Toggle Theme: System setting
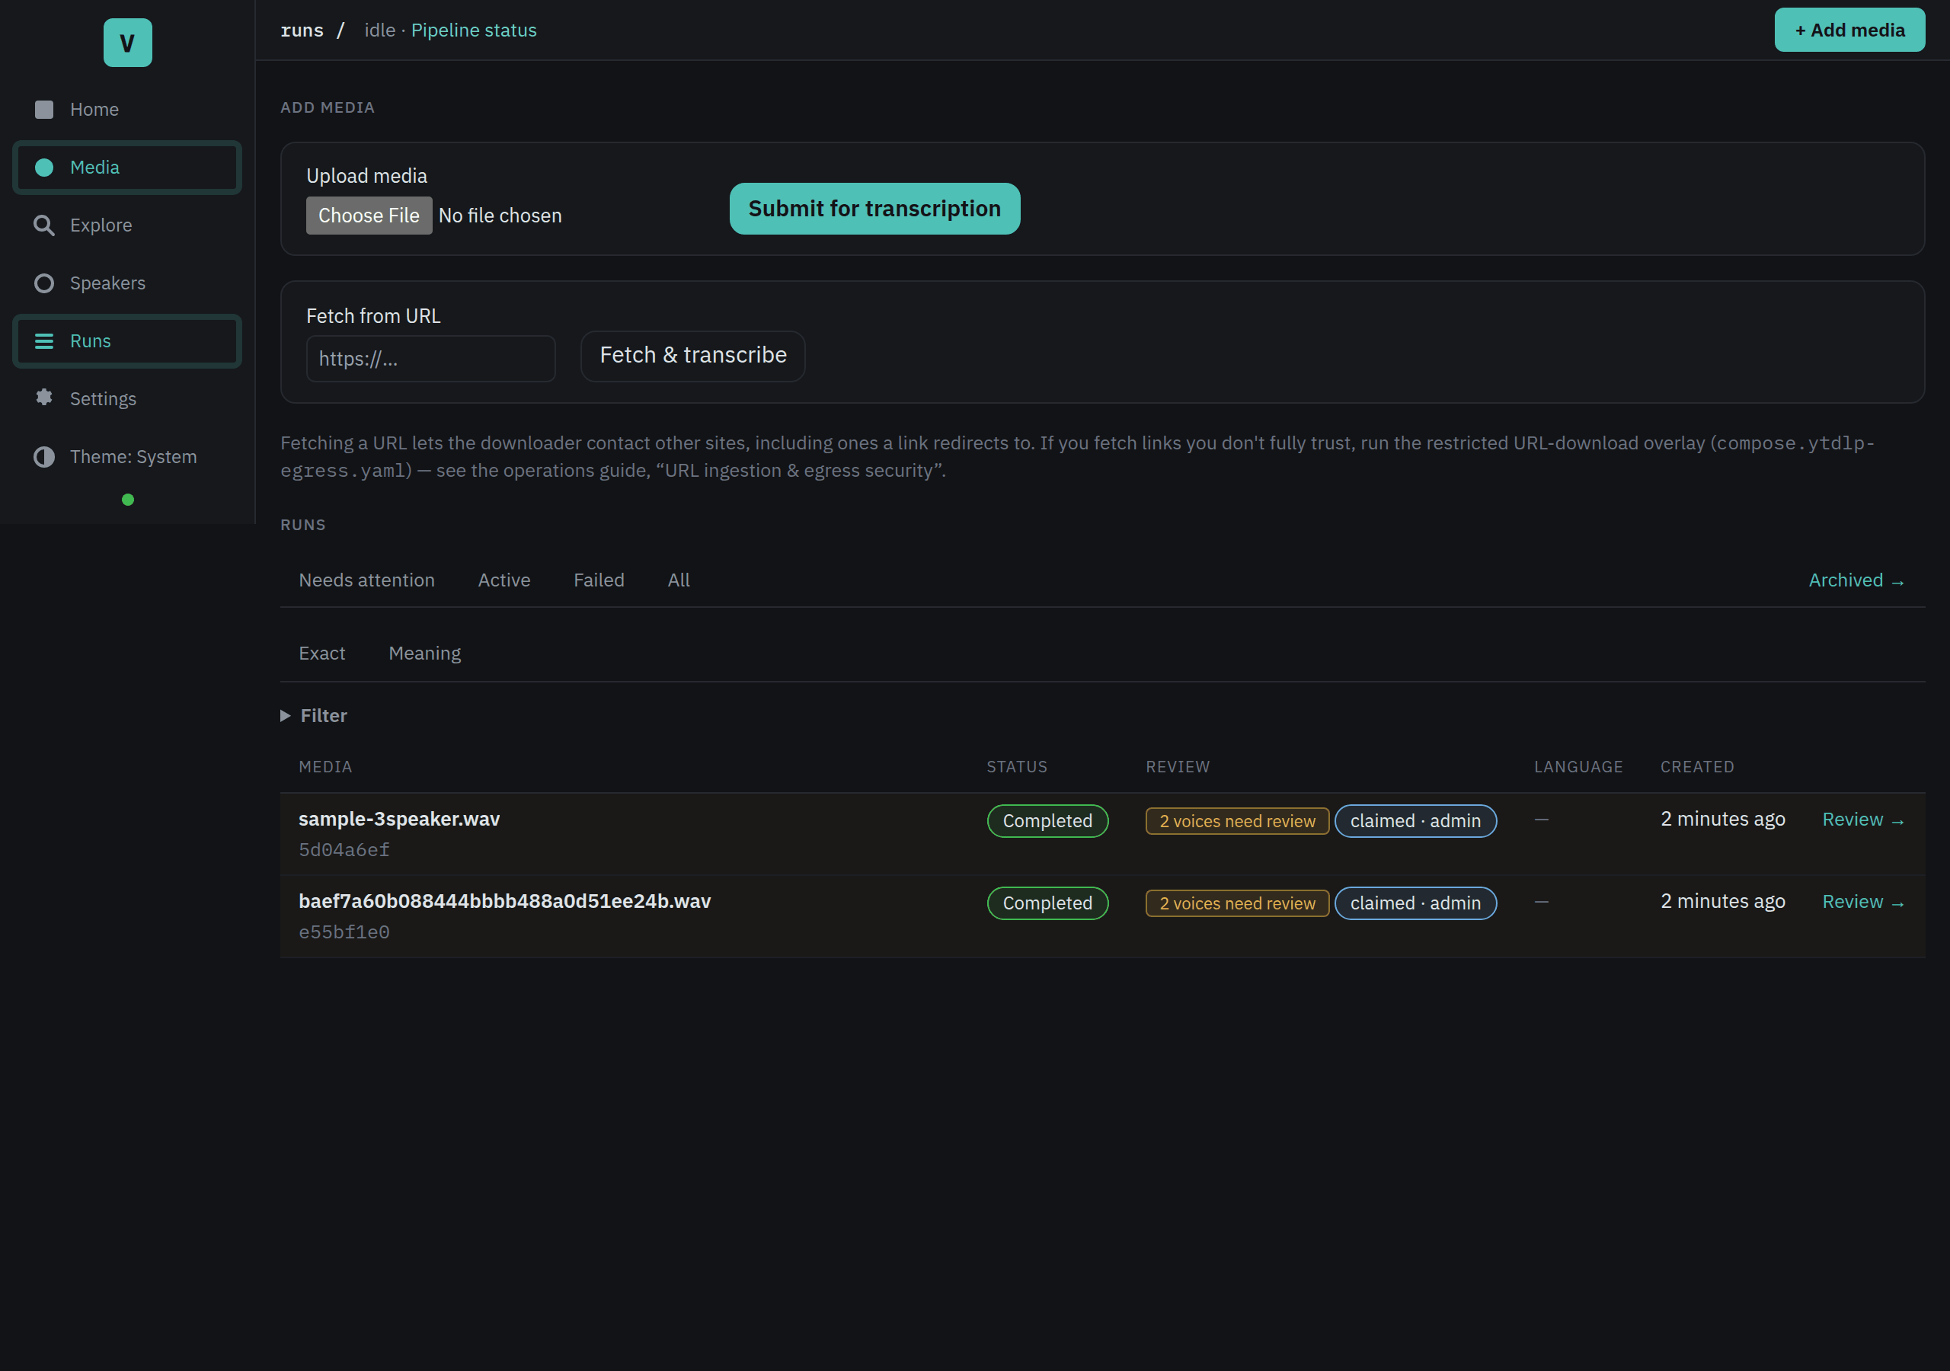This screenshot has height=1371, width=1950. pos(133,457)
